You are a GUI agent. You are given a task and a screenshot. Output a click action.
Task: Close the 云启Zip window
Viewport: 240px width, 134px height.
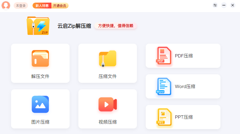[x=233, y=5]
